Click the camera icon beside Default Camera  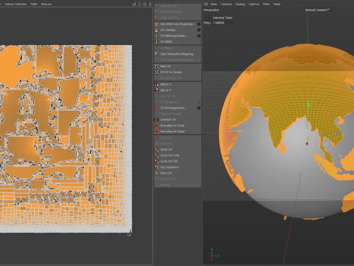pyautogui.click(x=329, y=10)
